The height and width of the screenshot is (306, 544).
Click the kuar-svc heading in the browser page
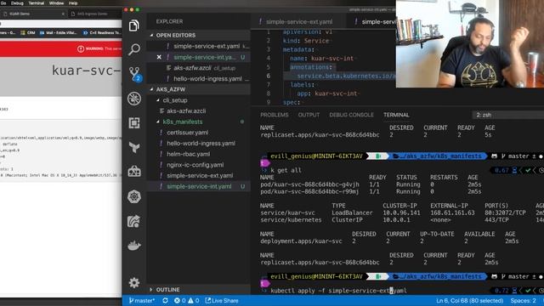[87, 71]
